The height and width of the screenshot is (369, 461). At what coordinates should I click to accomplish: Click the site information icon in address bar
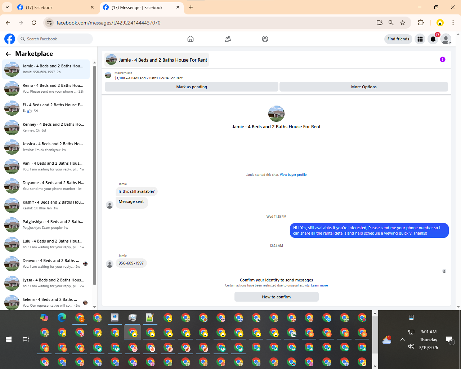point(49,23)
